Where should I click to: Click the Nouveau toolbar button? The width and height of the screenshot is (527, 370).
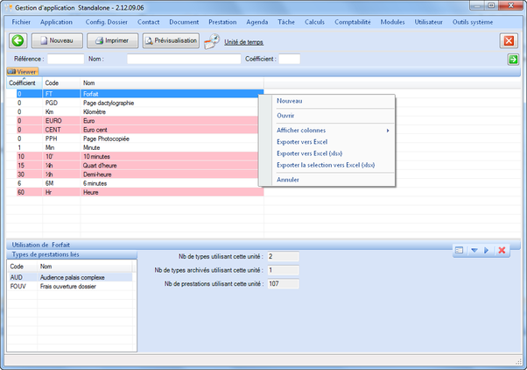click(x=58, y=40)
